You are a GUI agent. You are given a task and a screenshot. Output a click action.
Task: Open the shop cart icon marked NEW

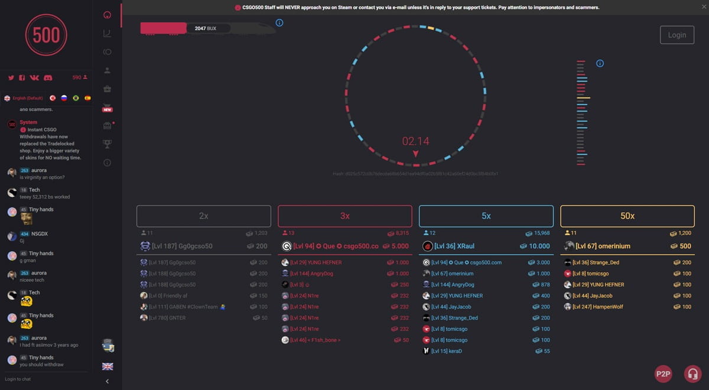(x=107, y=108)
